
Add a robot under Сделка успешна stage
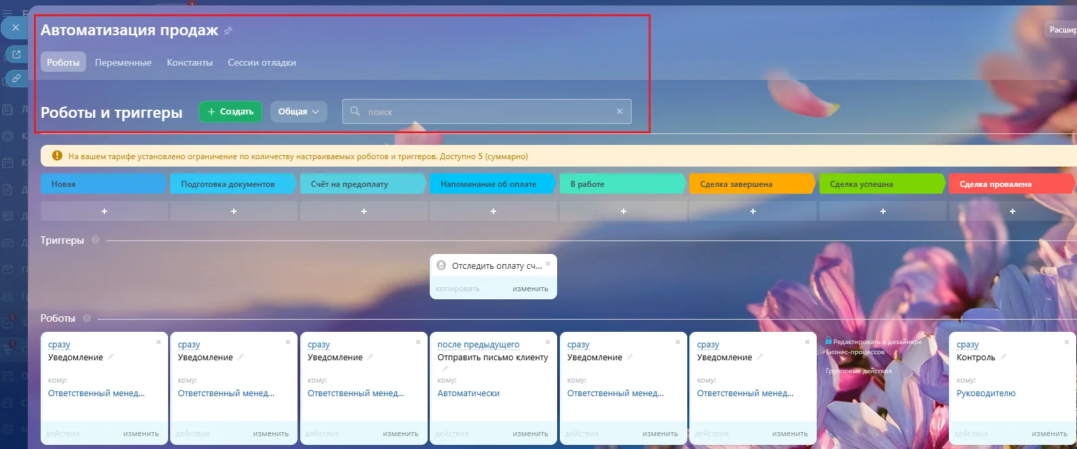pyautogui.click(x=883, y=211)
